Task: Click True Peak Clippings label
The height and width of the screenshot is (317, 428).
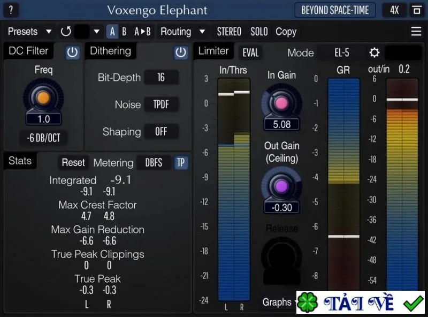Action: click(98, 254)
